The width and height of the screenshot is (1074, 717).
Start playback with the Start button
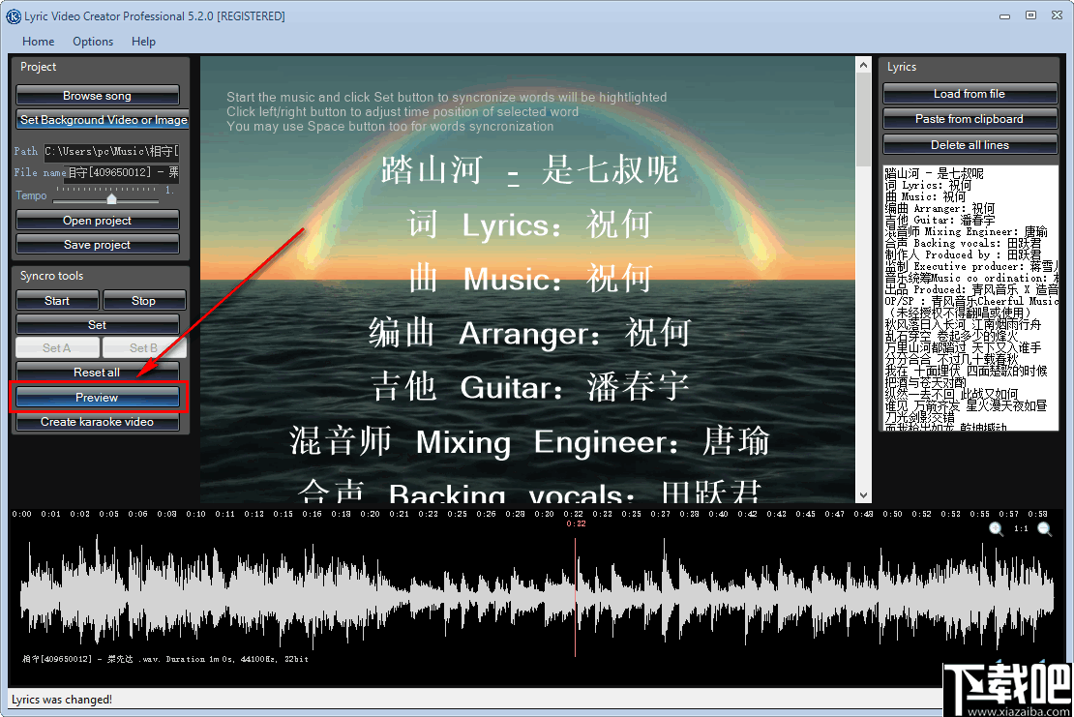[56, 300]
